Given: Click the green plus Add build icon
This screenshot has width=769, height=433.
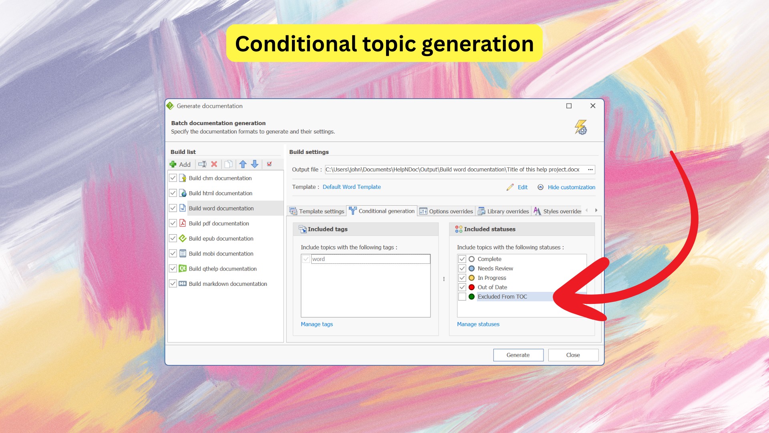Looking at the screenshot, I should (173, 164).
